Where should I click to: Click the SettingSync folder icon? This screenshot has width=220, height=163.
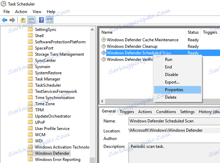[x=30, y=29]
